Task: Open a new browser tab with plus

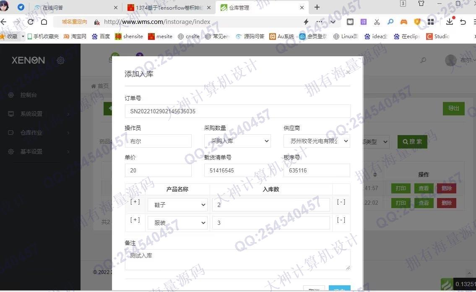Action: [x=317, y=7]
